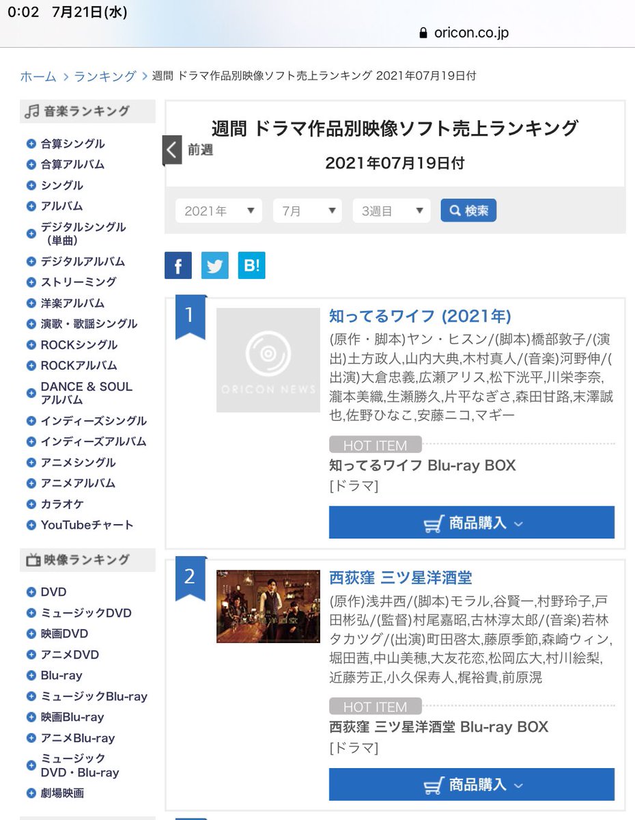Bookmark with Hatena B! icon
This screenshot has width=635, height=820.
[x=252, y=266]
